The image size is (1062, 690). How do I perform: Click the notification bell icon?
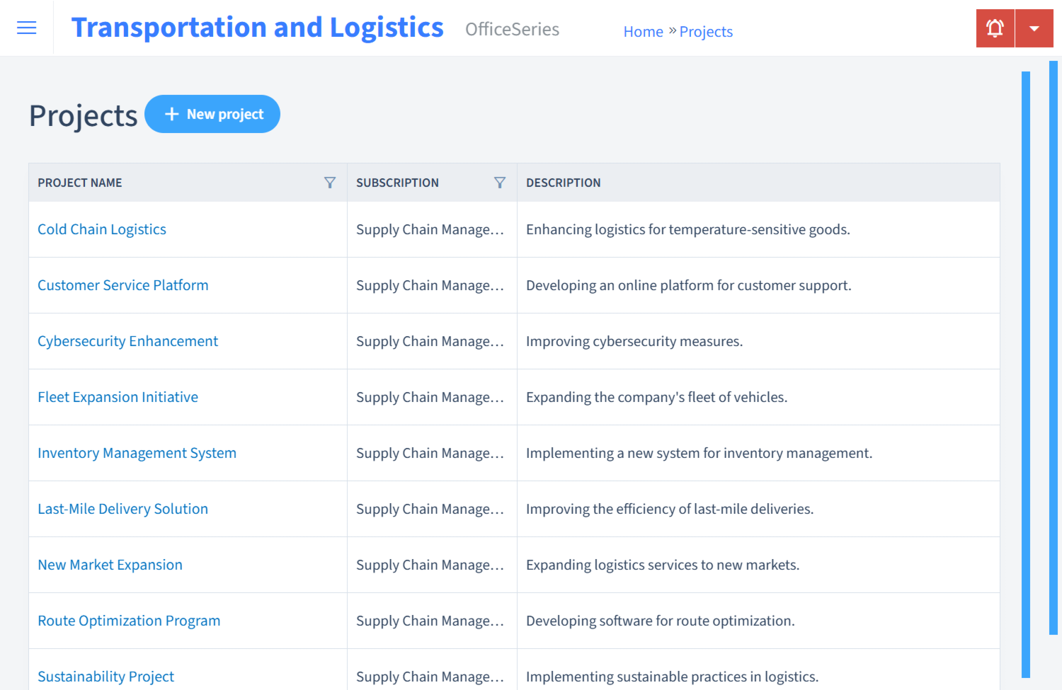click(995, 28)
